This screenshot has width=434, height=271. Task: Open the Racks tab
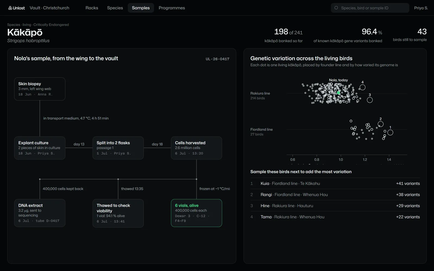[92, 8]
